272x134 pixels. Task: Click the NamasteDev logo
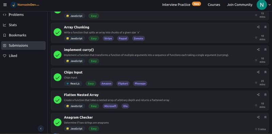[x=25, y=5]
